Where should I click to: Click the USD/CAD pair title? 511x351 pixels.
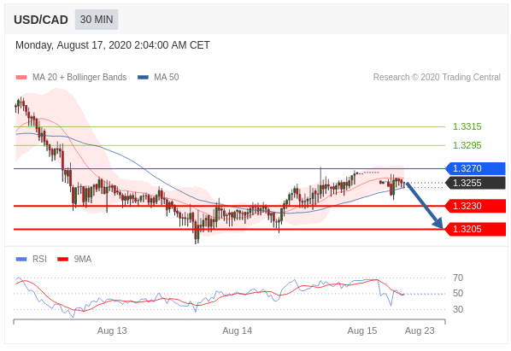[x=41, y=20]
